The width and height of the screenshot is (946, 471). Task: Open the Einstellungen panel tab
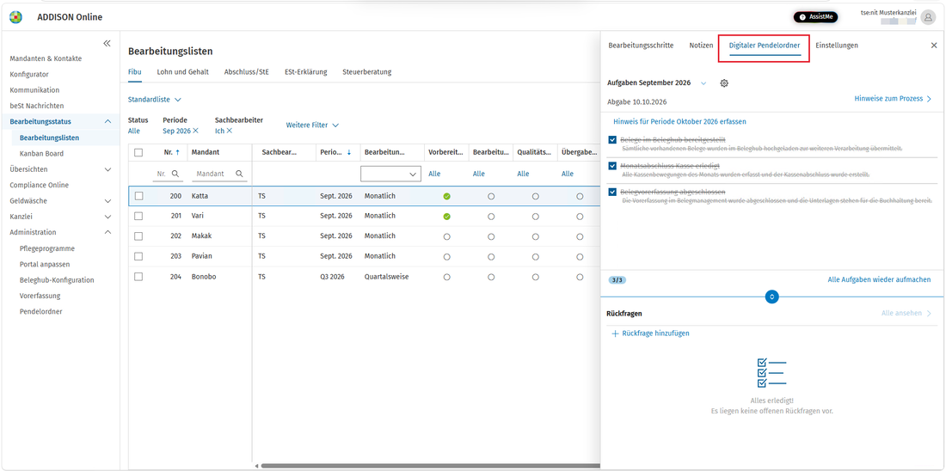(837, 46)
